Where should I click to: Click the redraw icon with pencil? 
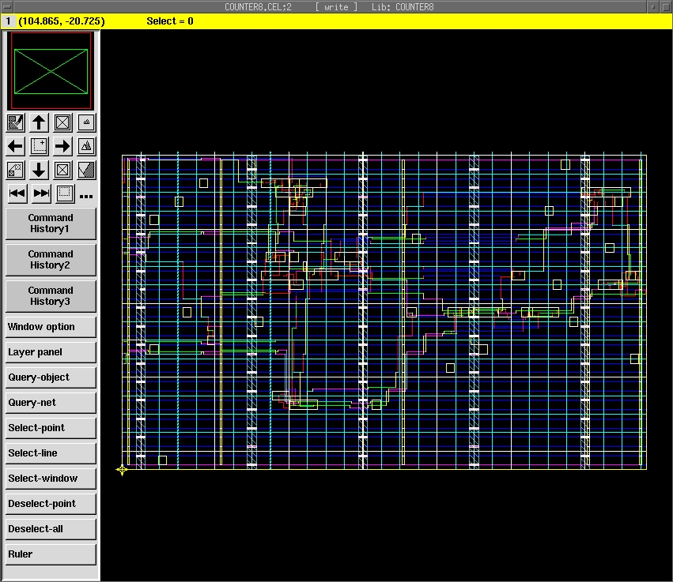(x=15, y=122)
